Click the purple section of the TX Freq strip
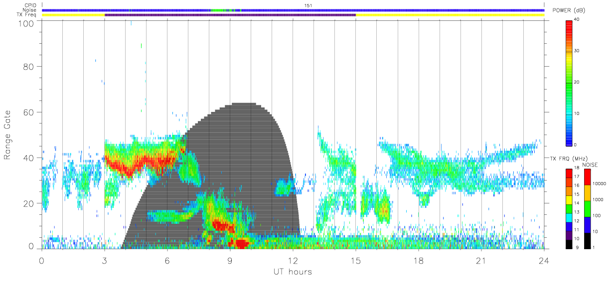 click(230, 15)
